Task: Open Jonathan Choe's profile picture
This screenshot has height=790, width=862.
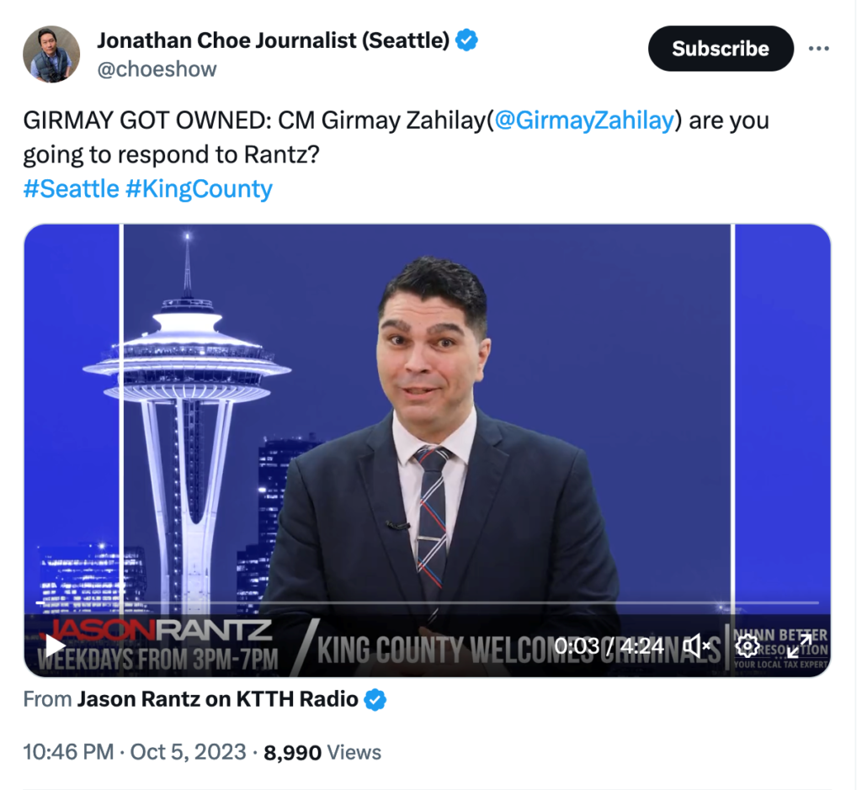Action: click(x=51, y=55)
